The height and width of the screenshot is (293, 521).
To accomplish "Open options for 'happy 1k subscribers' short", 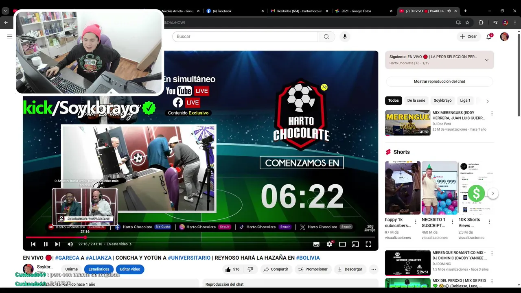I will (416, 222).
